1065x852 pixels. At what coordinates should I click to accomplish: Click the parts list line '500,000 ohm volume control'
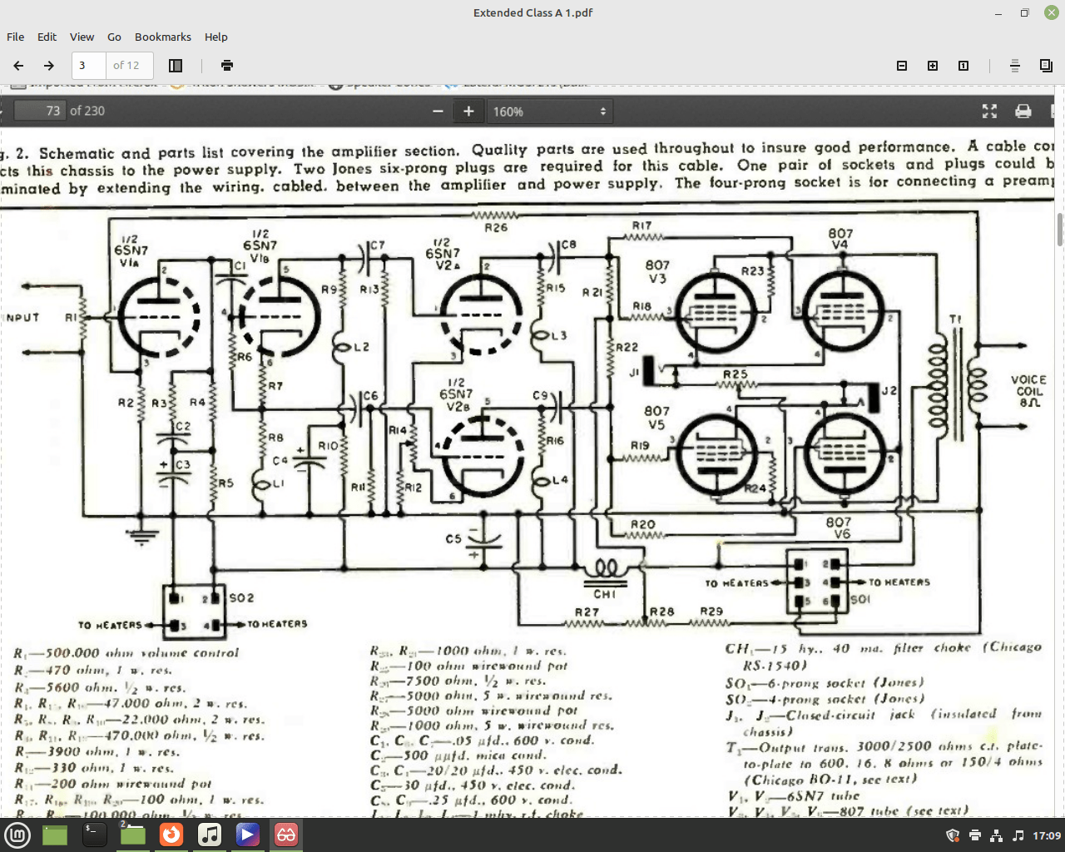126,653
